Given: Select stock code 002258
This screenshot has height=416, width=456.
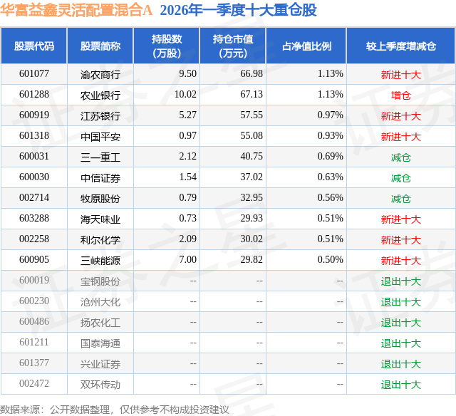Looking at the screenshot, I should 34,239.
